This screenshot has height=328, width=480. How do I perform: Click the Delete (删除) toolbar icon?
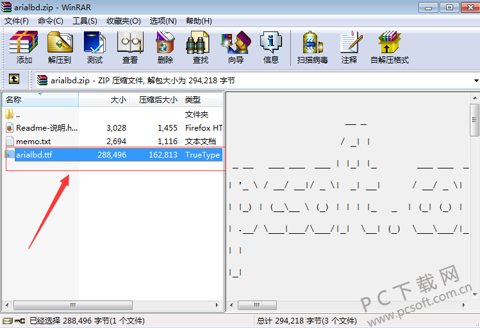coord(165,47)
